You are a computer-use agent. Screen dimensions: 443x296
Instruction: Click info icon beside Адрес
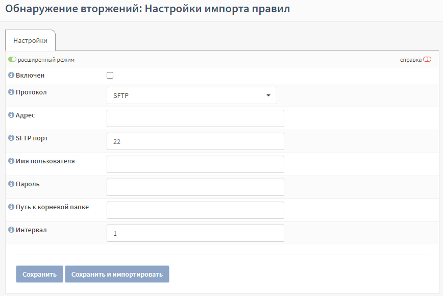(x=11, y=115)
